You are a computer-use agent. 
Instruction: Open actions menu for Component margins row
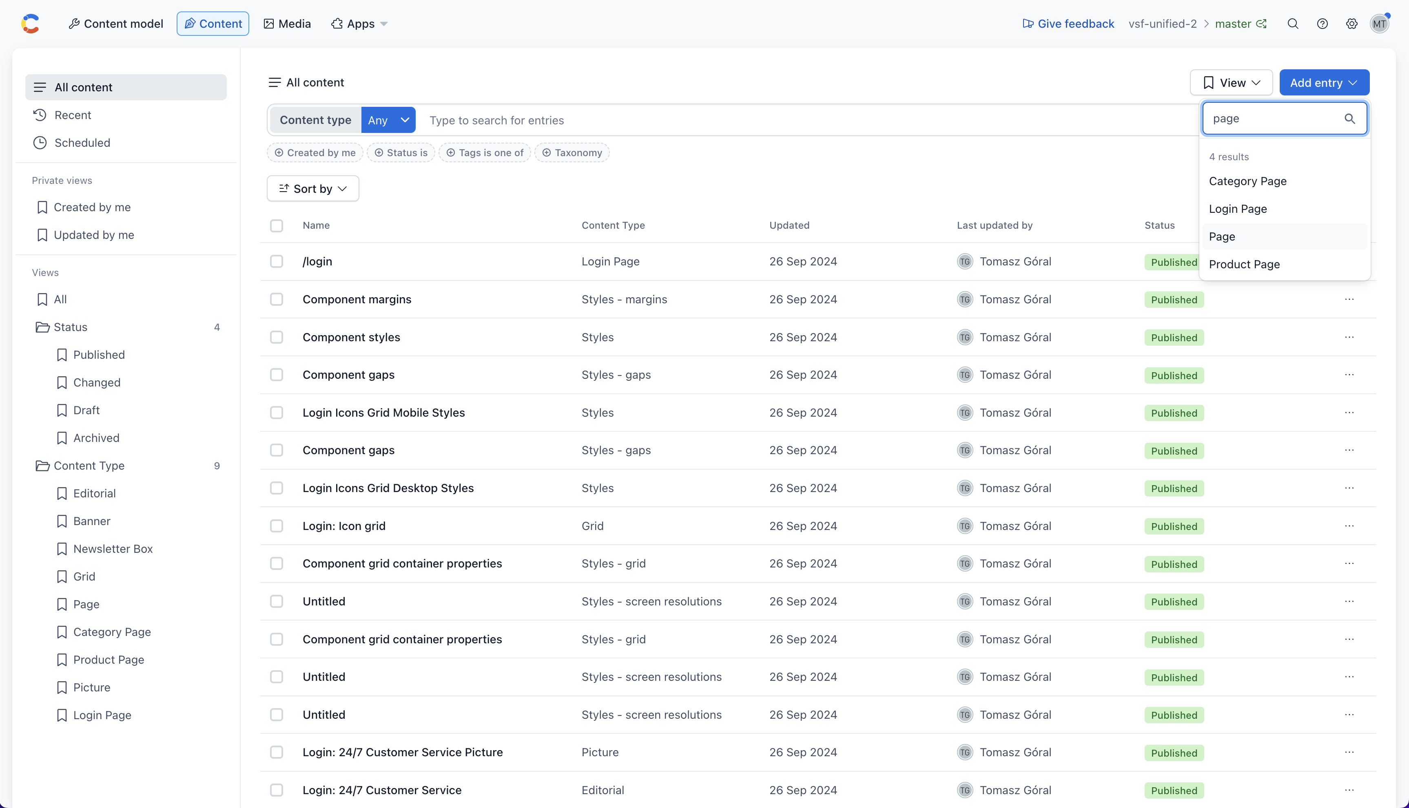(x=1349, y=299)
